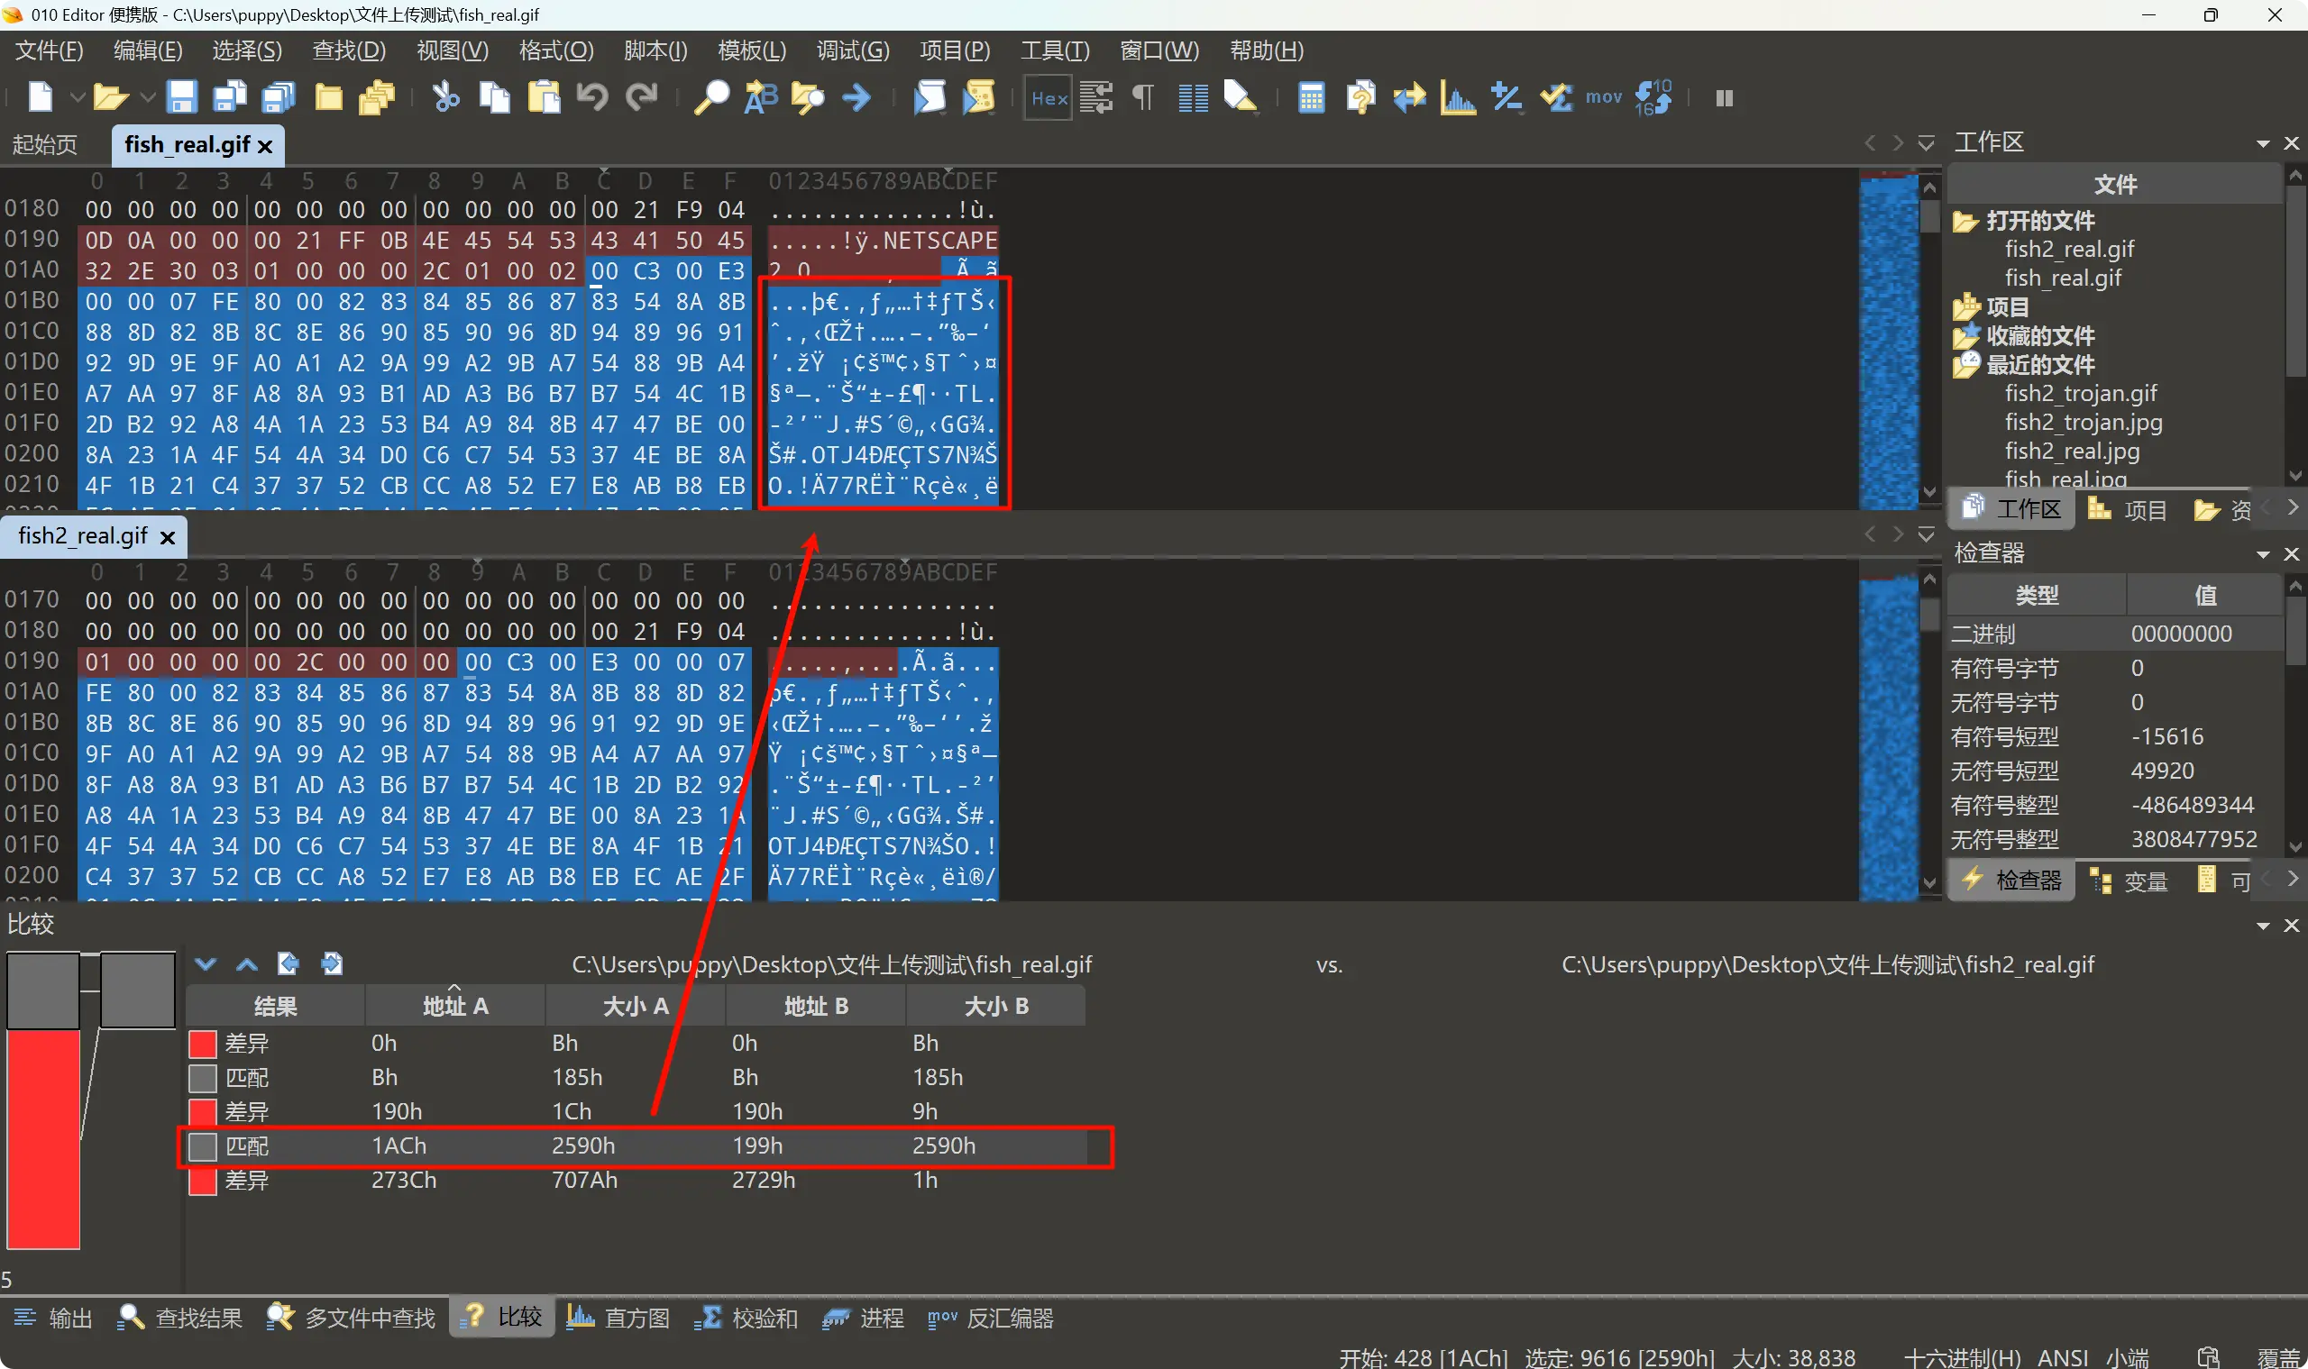The height and width of the screenshot is (1369, 2308).
Task: Select the 差异 row at address 273Ch
Action: coord(637,1180)
